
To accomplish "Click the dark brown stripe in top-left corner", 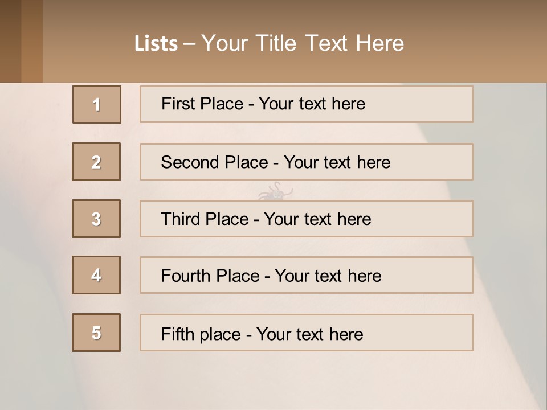I will [10, 41].
